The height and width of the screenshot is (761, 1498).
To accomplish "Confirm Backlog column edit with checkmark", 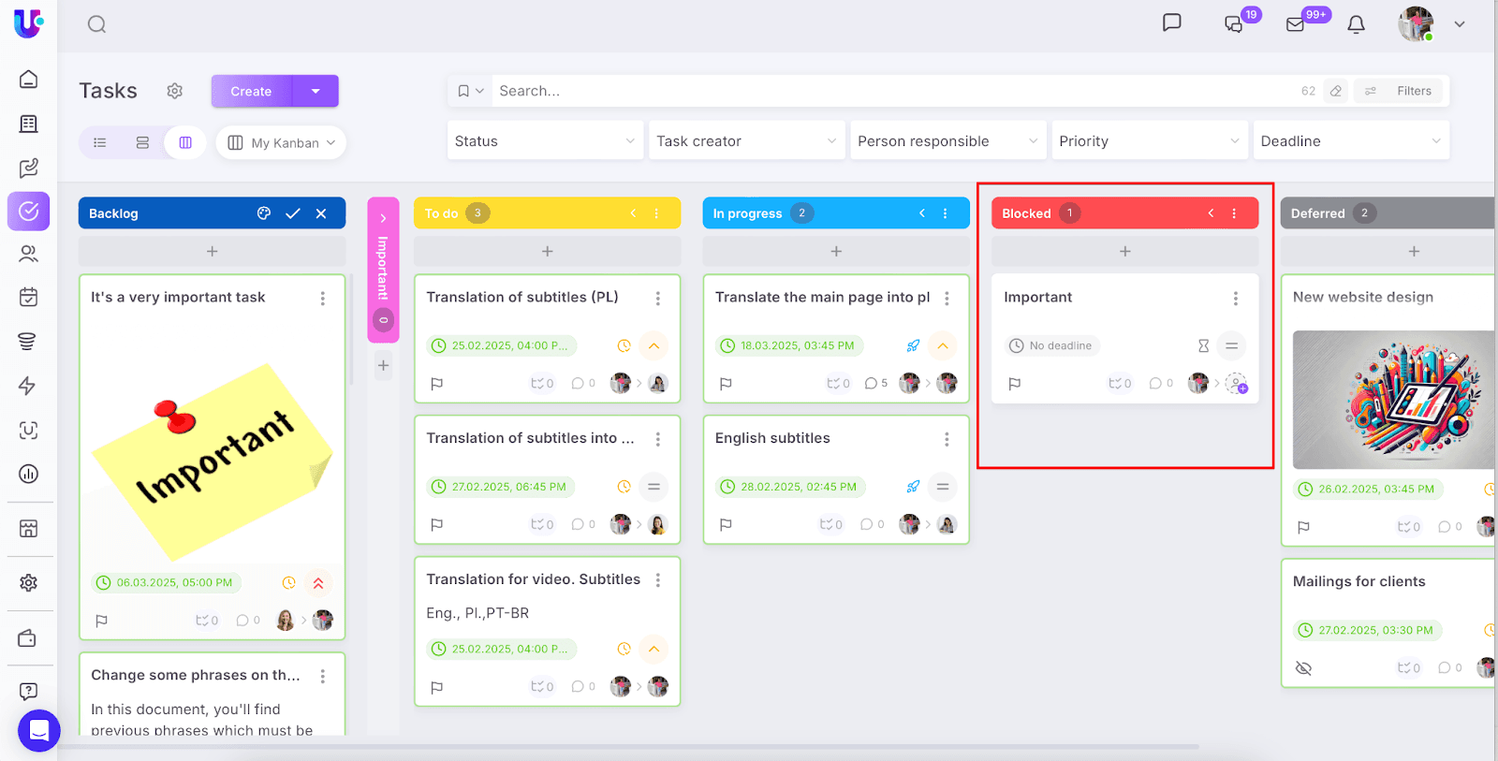I will coord(293,213).
